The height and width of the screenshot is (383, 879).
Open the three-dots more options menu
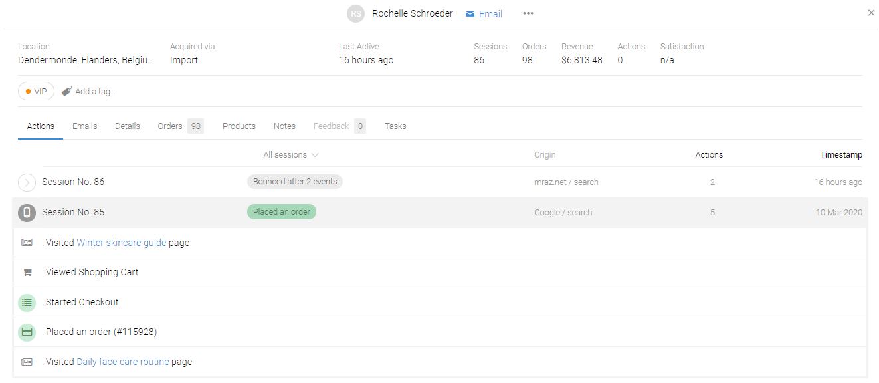(x=528, y=13)
